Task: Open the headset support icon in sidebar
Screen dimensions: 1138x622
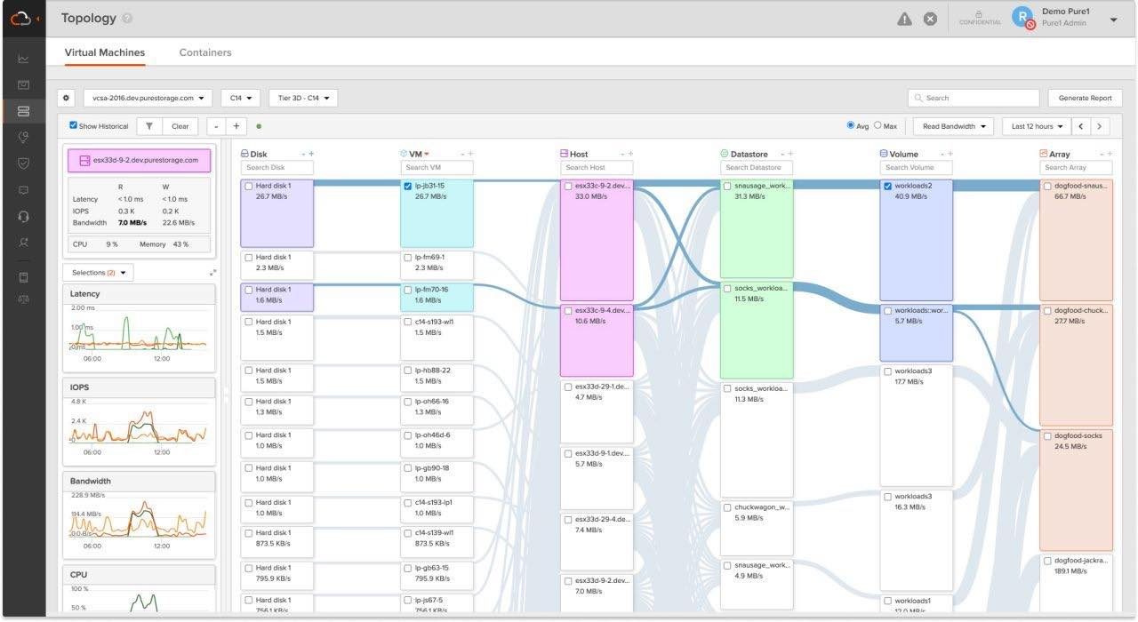Action: click(x=23, y=216)
